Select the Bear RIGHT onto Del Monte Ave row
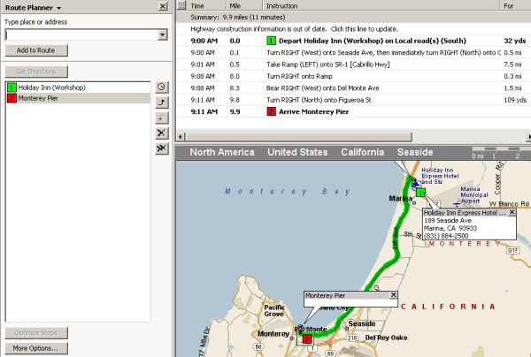 click(353, 88)
